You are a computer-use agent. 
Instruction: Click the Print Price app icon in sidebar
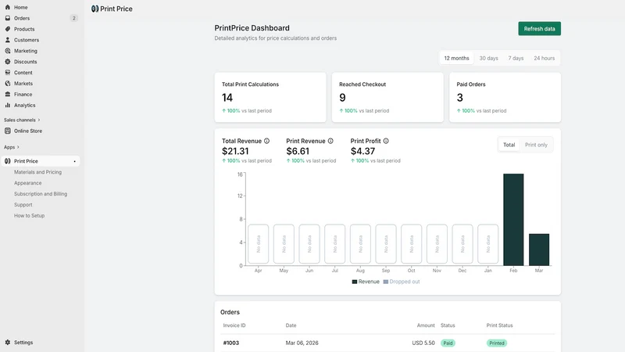tap(8, 161)
